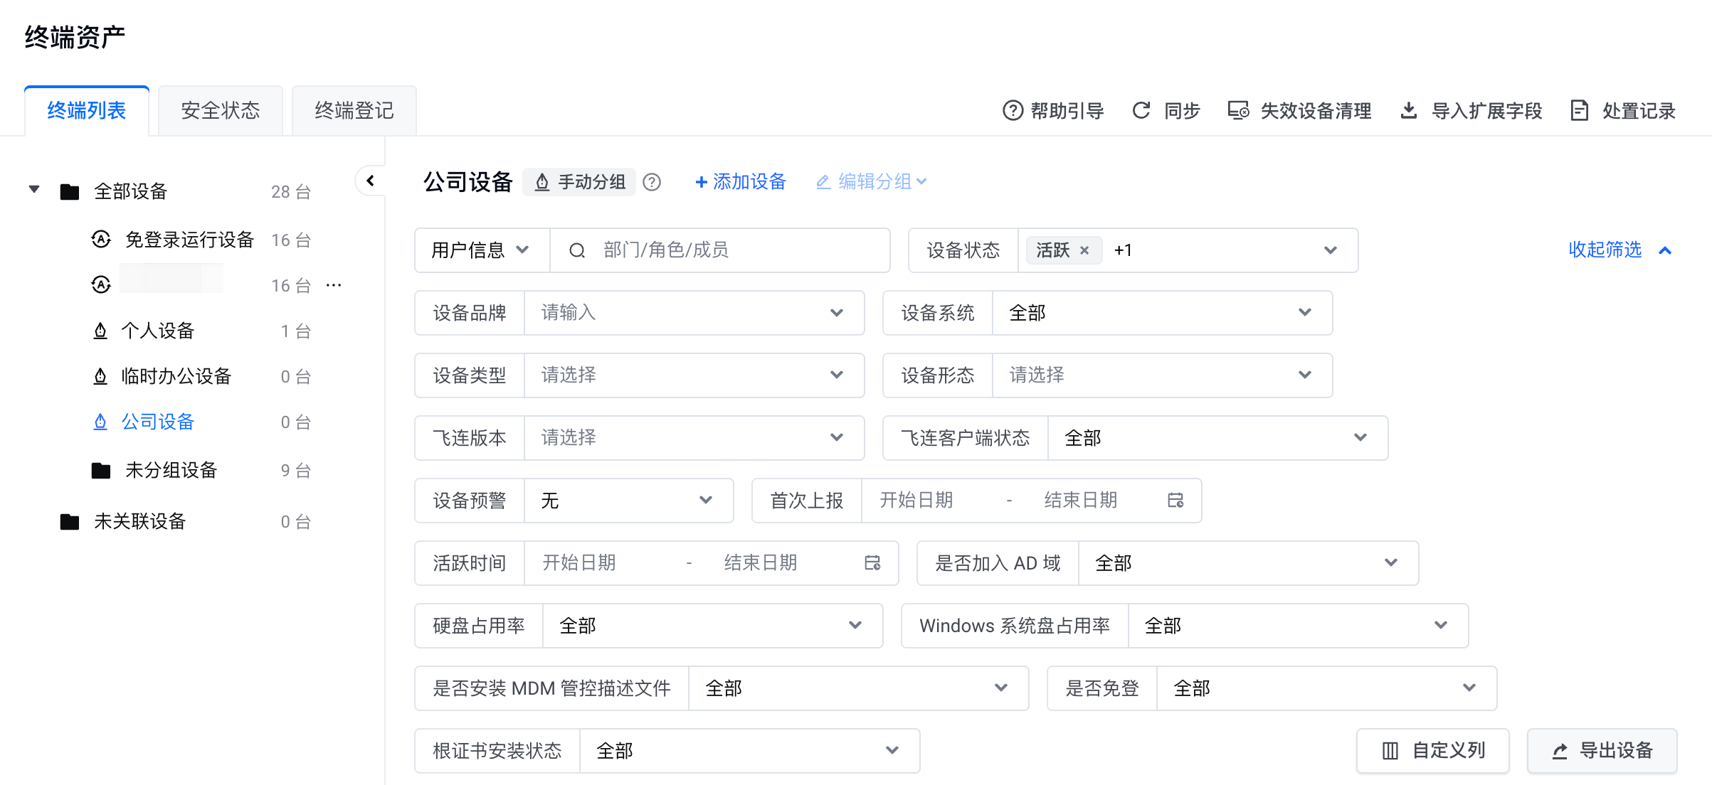Collapse the left sidebar panel arrow
The width and height of the screenshot is (1712, 785).
370,181
